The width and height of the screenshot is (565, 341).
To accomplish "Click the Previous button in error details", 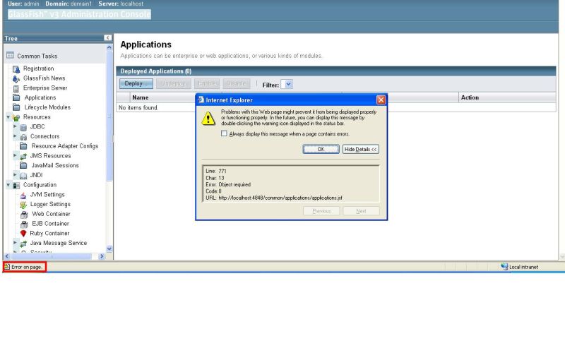I will click(x=321, y=211).
